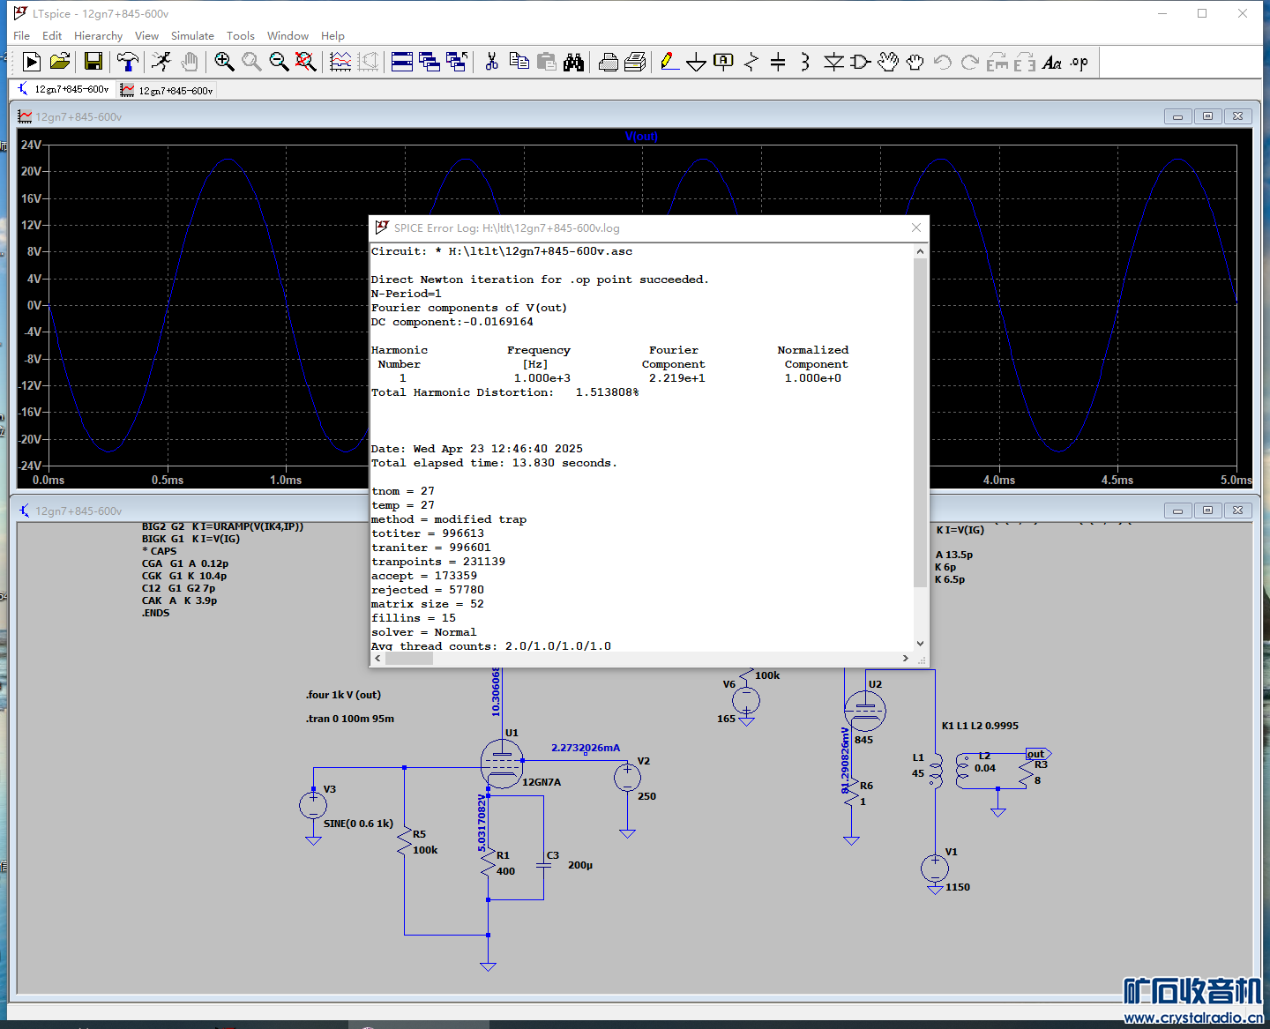Click the Tile Windows icon
The height and width of the screenshot is (1029, 1270).
(402, 62)
